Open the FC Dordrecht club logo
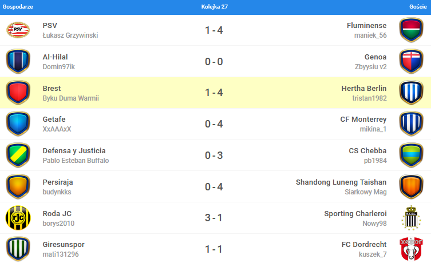 click(x=411, y=249)
